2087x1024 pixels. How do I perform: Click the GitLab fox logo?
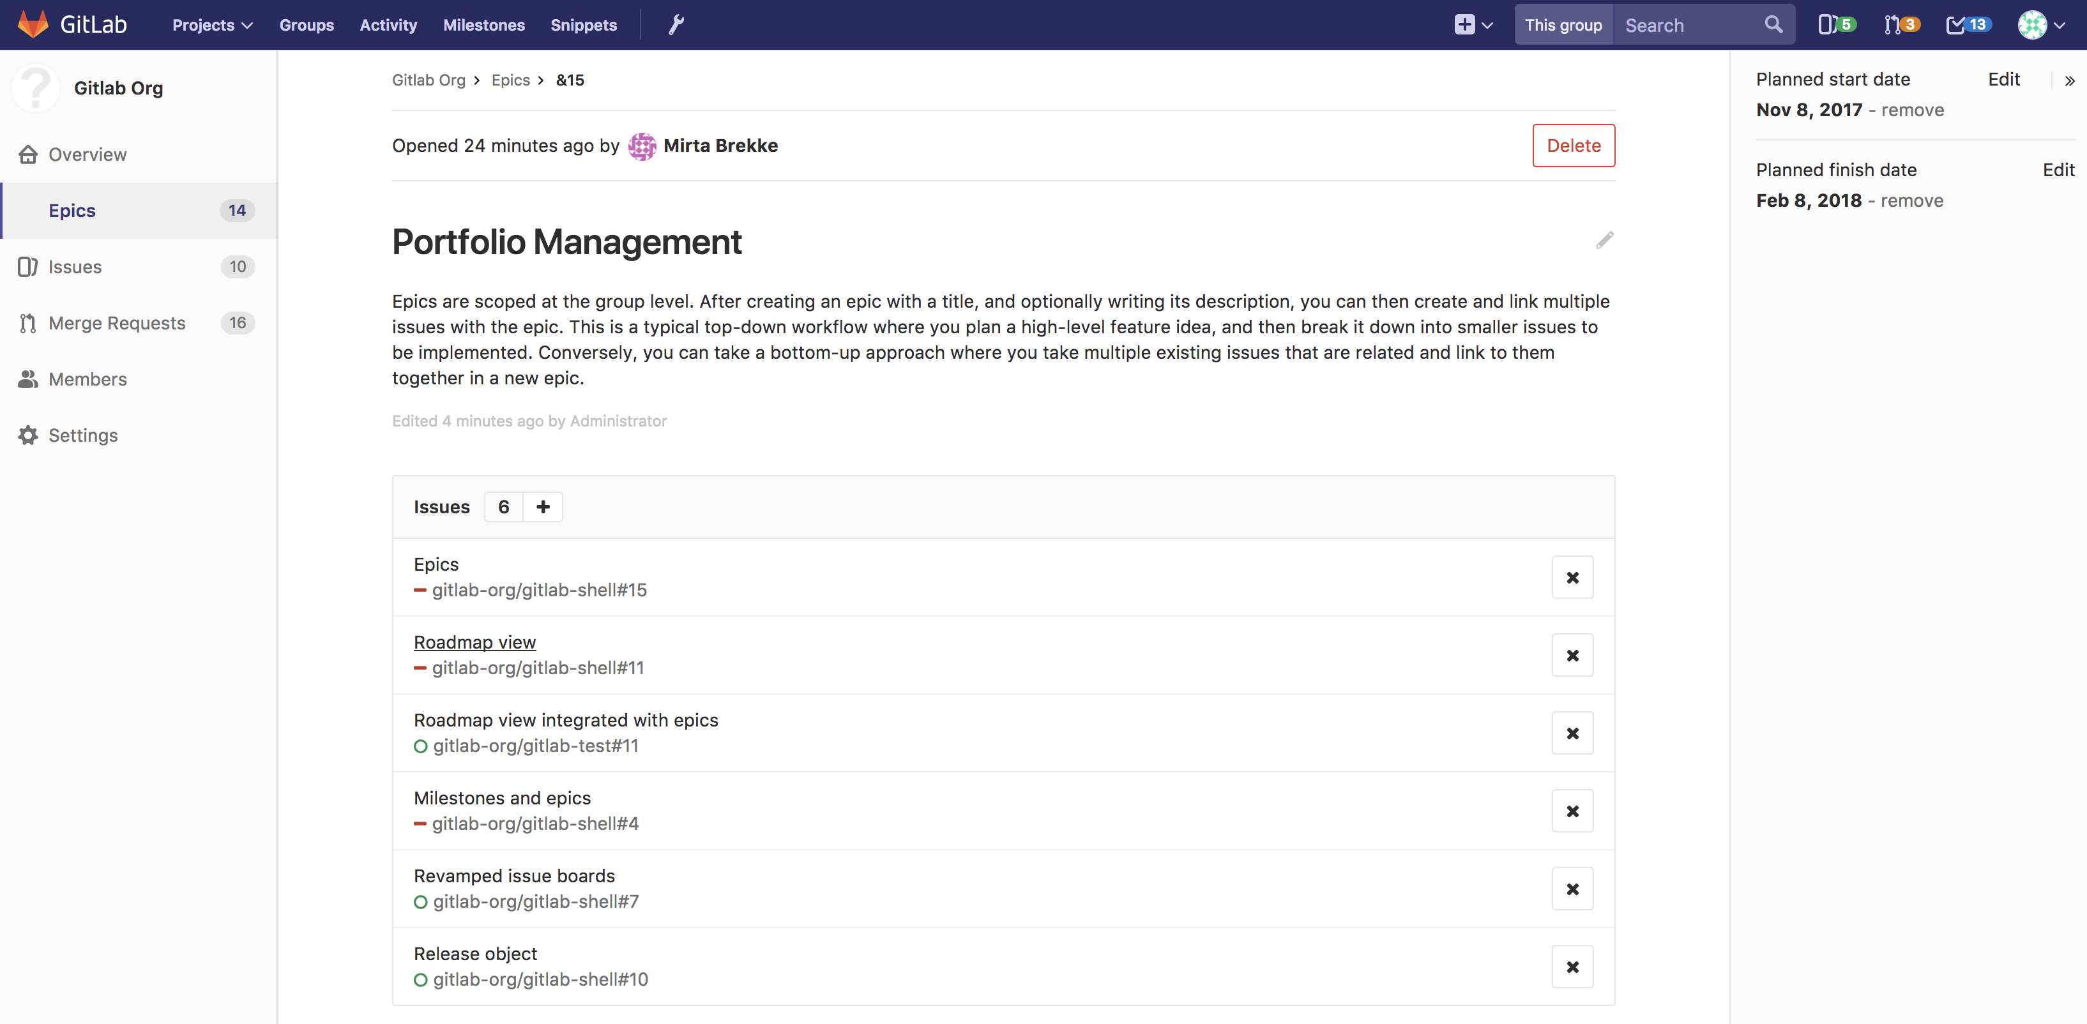[33, 24]
